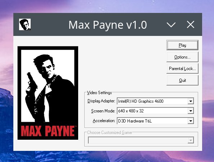Expand the Screen Mode dropdown arrow
The image size is (214, 162).
191,111
